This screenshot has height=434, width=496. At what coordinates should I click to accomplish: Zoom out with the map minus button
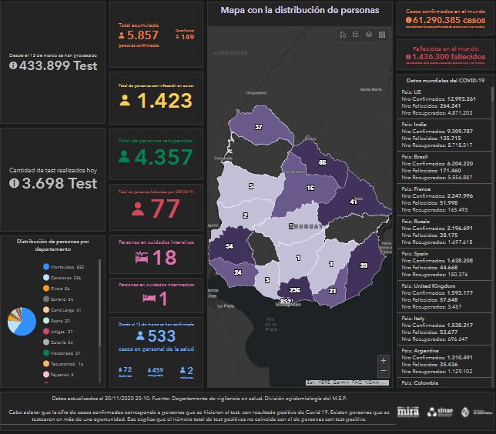click(384, 372)
